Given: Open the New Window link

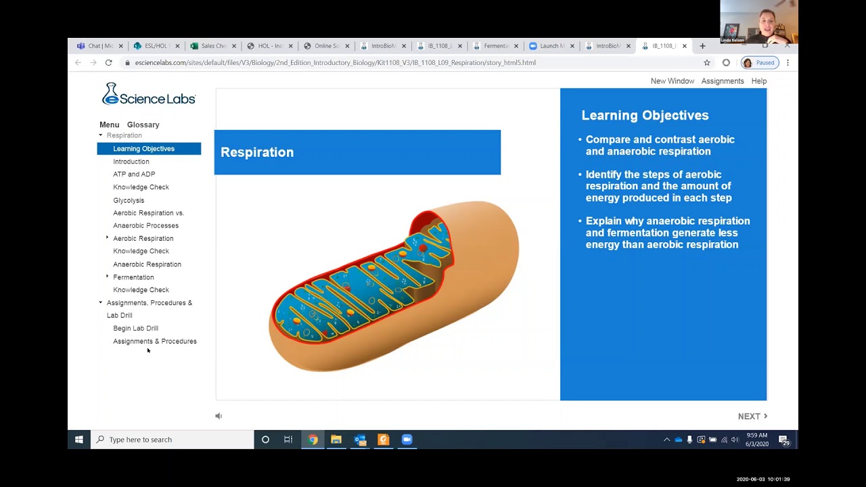Looking at the screenshot, I should point(673,81).
